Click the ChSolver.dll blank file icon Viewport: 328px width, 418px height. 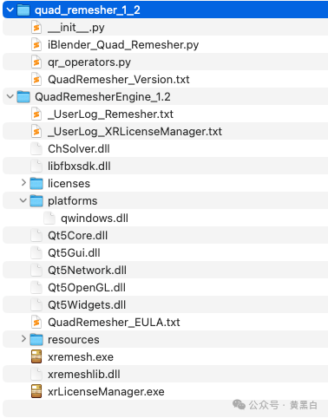36,149
